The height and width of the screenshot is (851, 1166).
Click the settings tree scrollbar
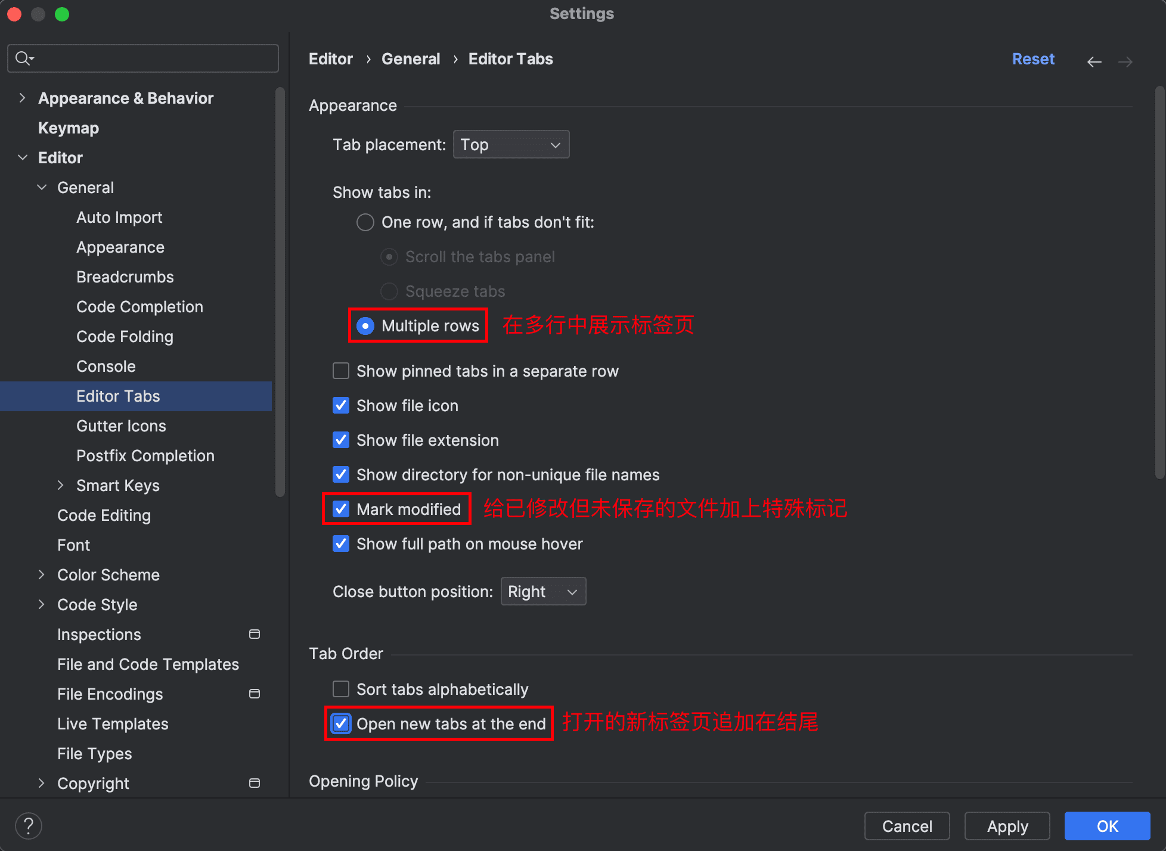pyautogui.click(x=280, y=292)
